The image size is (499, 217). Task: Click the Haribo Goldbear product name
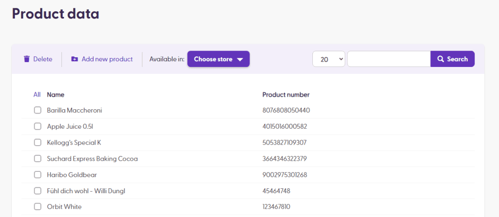(72, 175)
